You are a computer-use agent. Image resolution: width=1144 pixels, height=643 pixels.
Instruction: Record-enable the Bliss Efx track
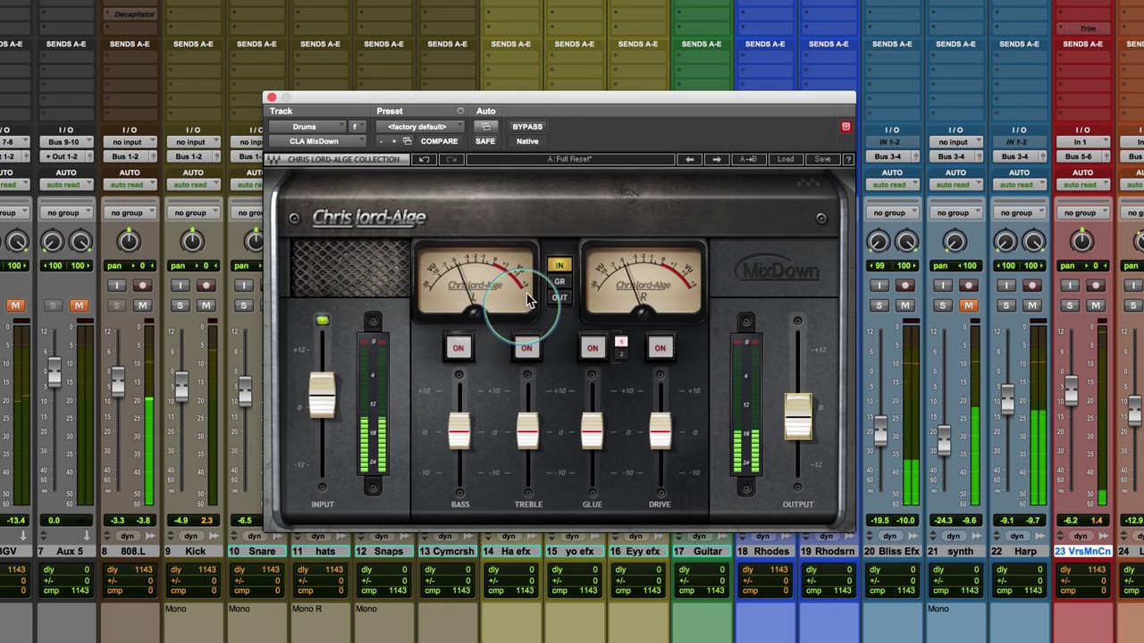(904, 286)
